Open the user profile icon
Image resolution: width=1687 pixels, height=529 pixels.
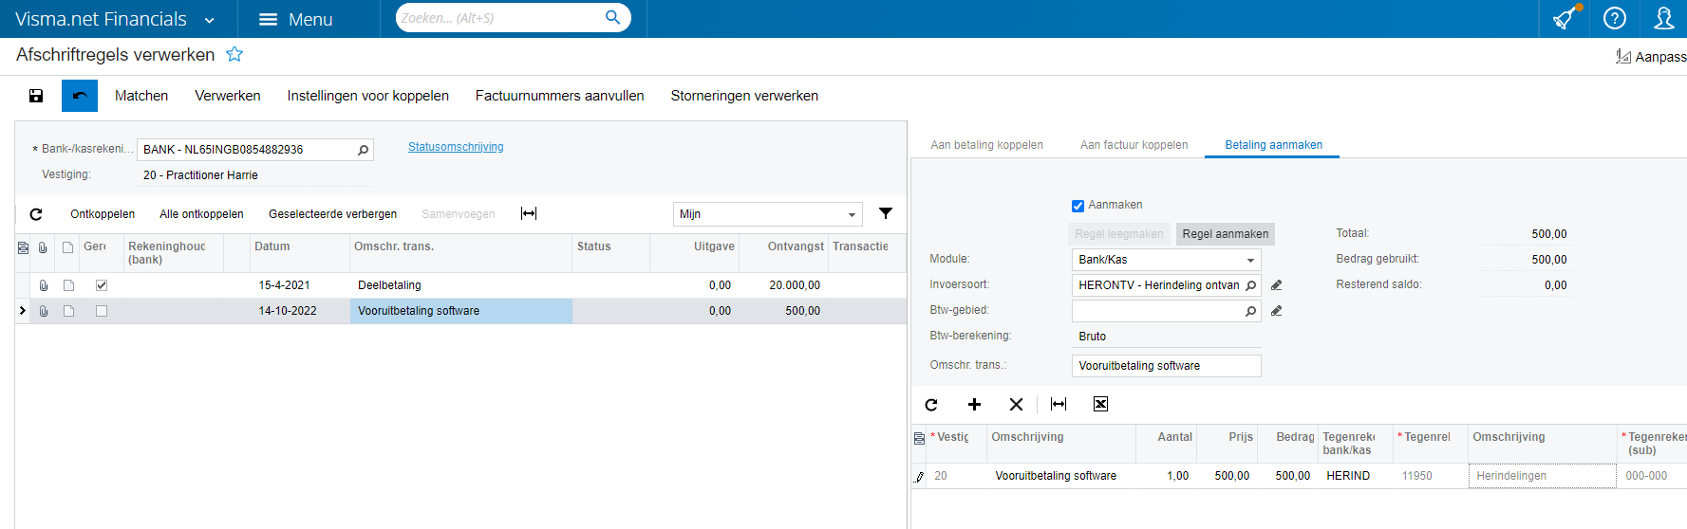(1664, 18)
